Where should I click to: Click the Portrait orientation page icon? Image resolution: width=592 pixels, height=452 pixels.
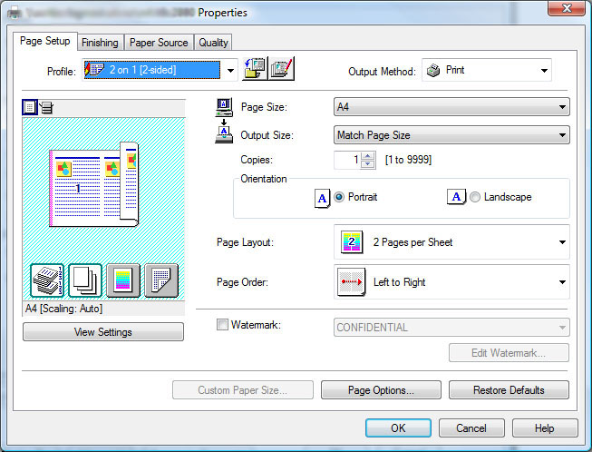(322, 198)
